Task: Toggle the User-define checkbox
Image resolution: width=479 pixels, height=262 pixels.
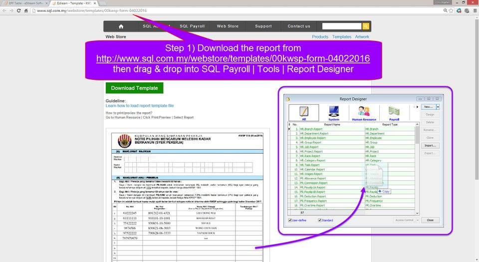Action: point(290,220)
